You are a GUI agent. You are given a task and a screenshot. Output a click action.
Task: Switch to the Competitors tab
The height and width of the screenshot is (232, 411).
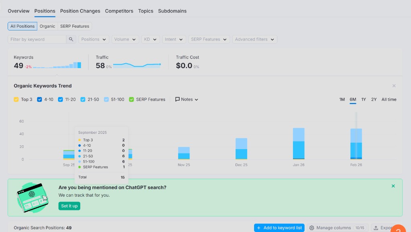pos(119,11)
